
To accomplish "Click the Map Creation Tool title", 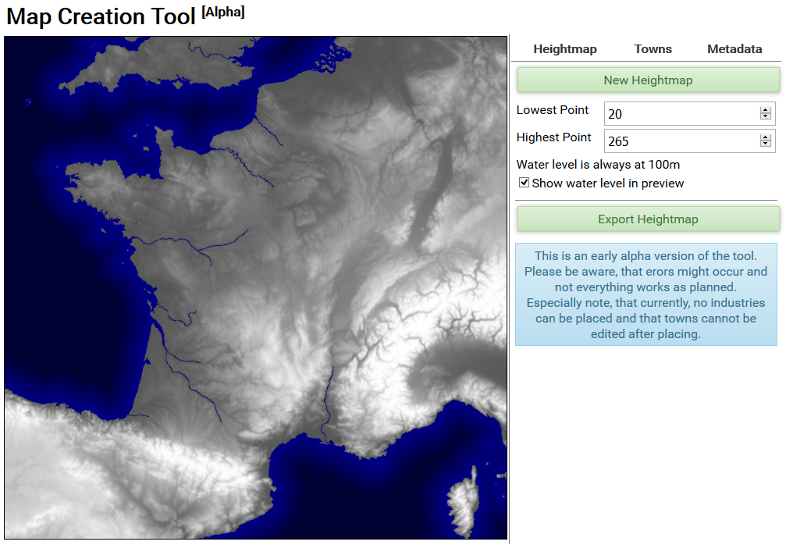I will [x=101, y=17].
